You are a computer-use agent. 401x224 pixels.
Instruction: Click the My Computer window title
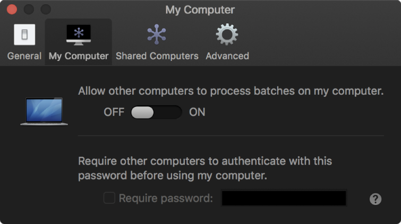(200, 10)
